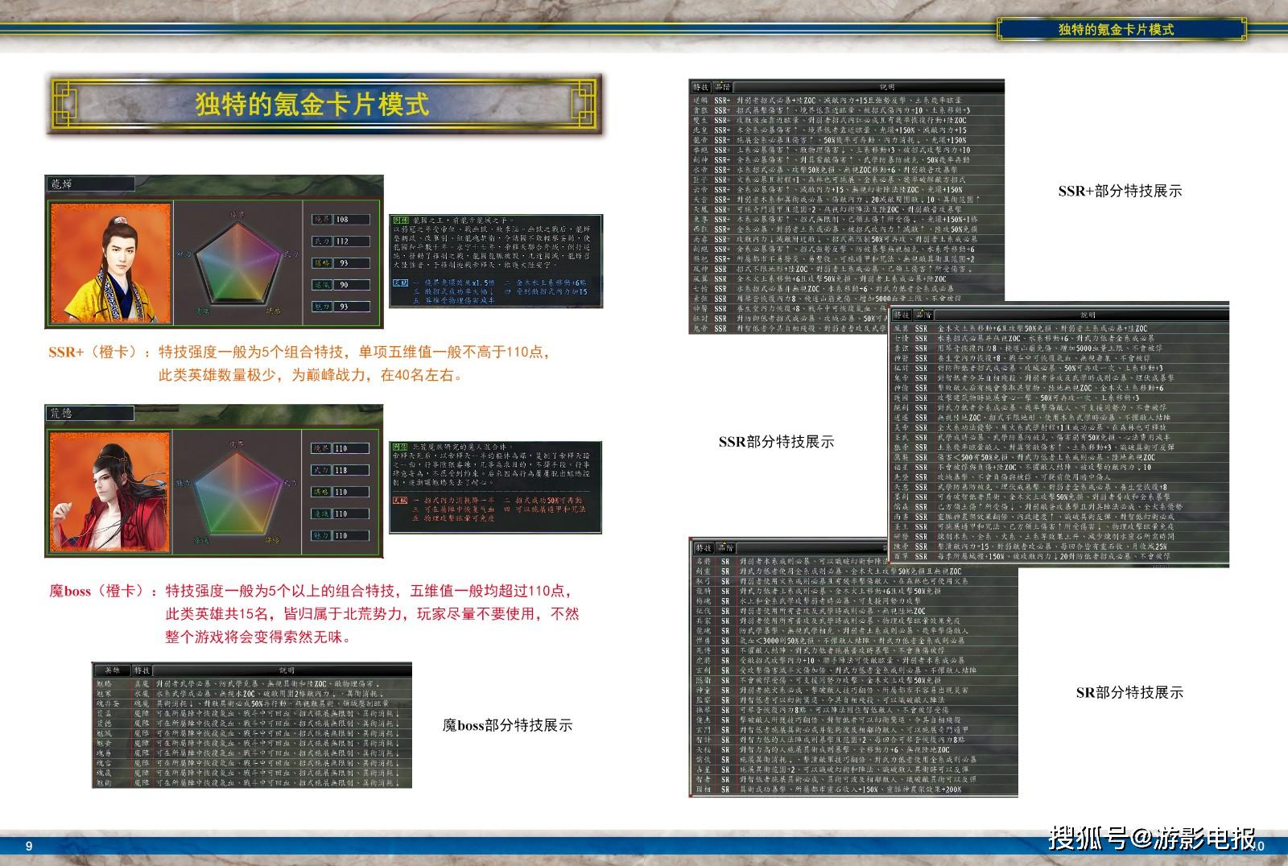Click the 龍燁 character portrait
This screenshot has width=1288, height=866.
pos(110,262)
